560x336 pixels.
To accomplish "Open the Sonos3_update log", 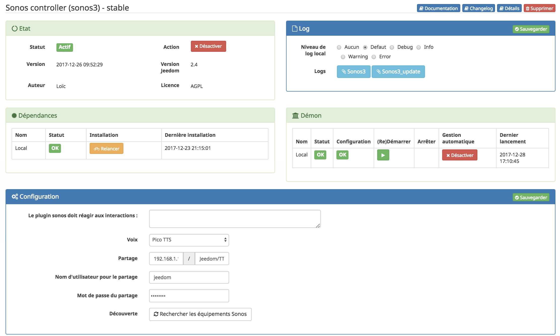I will 398,72.
